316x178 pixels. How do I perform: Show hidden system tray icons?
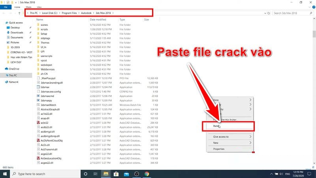(271, 174)
